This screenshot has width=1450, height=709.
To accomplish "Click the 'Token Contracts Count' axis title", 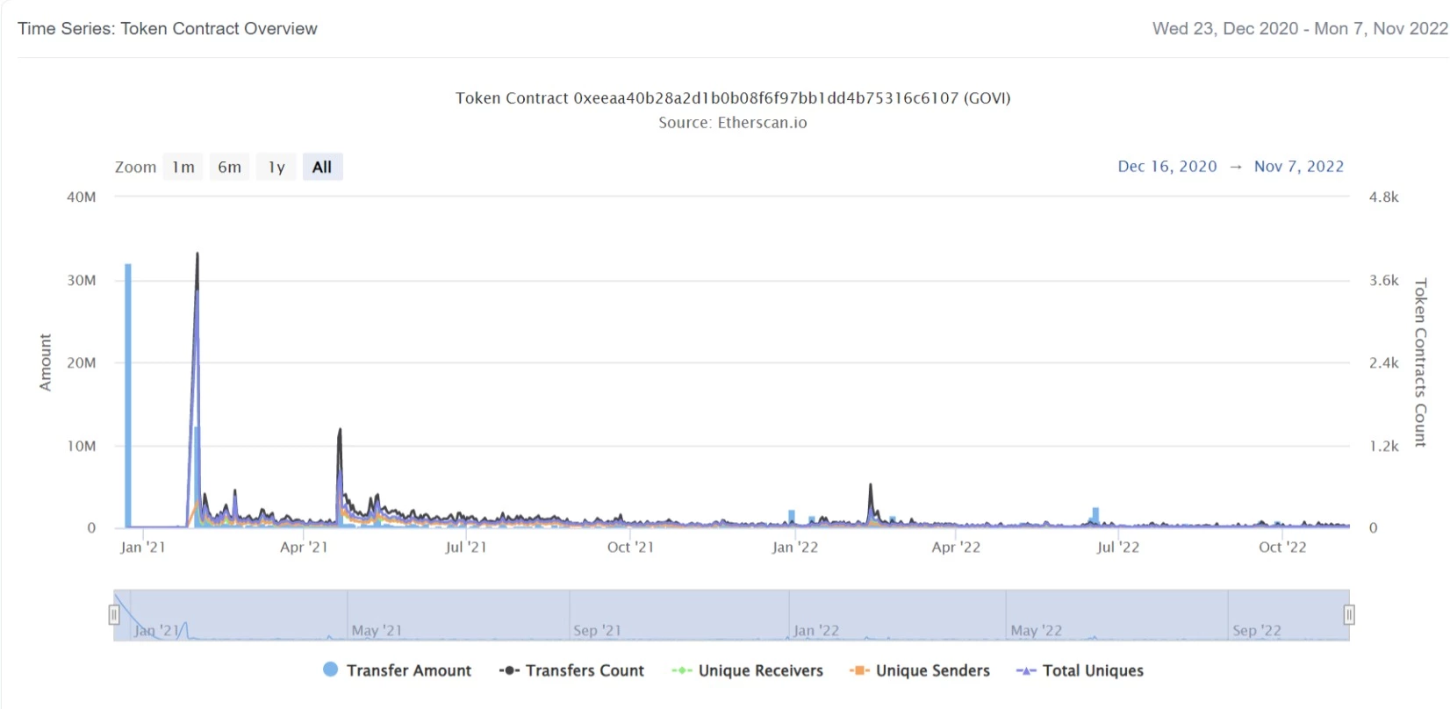I will coord(1420,362).
